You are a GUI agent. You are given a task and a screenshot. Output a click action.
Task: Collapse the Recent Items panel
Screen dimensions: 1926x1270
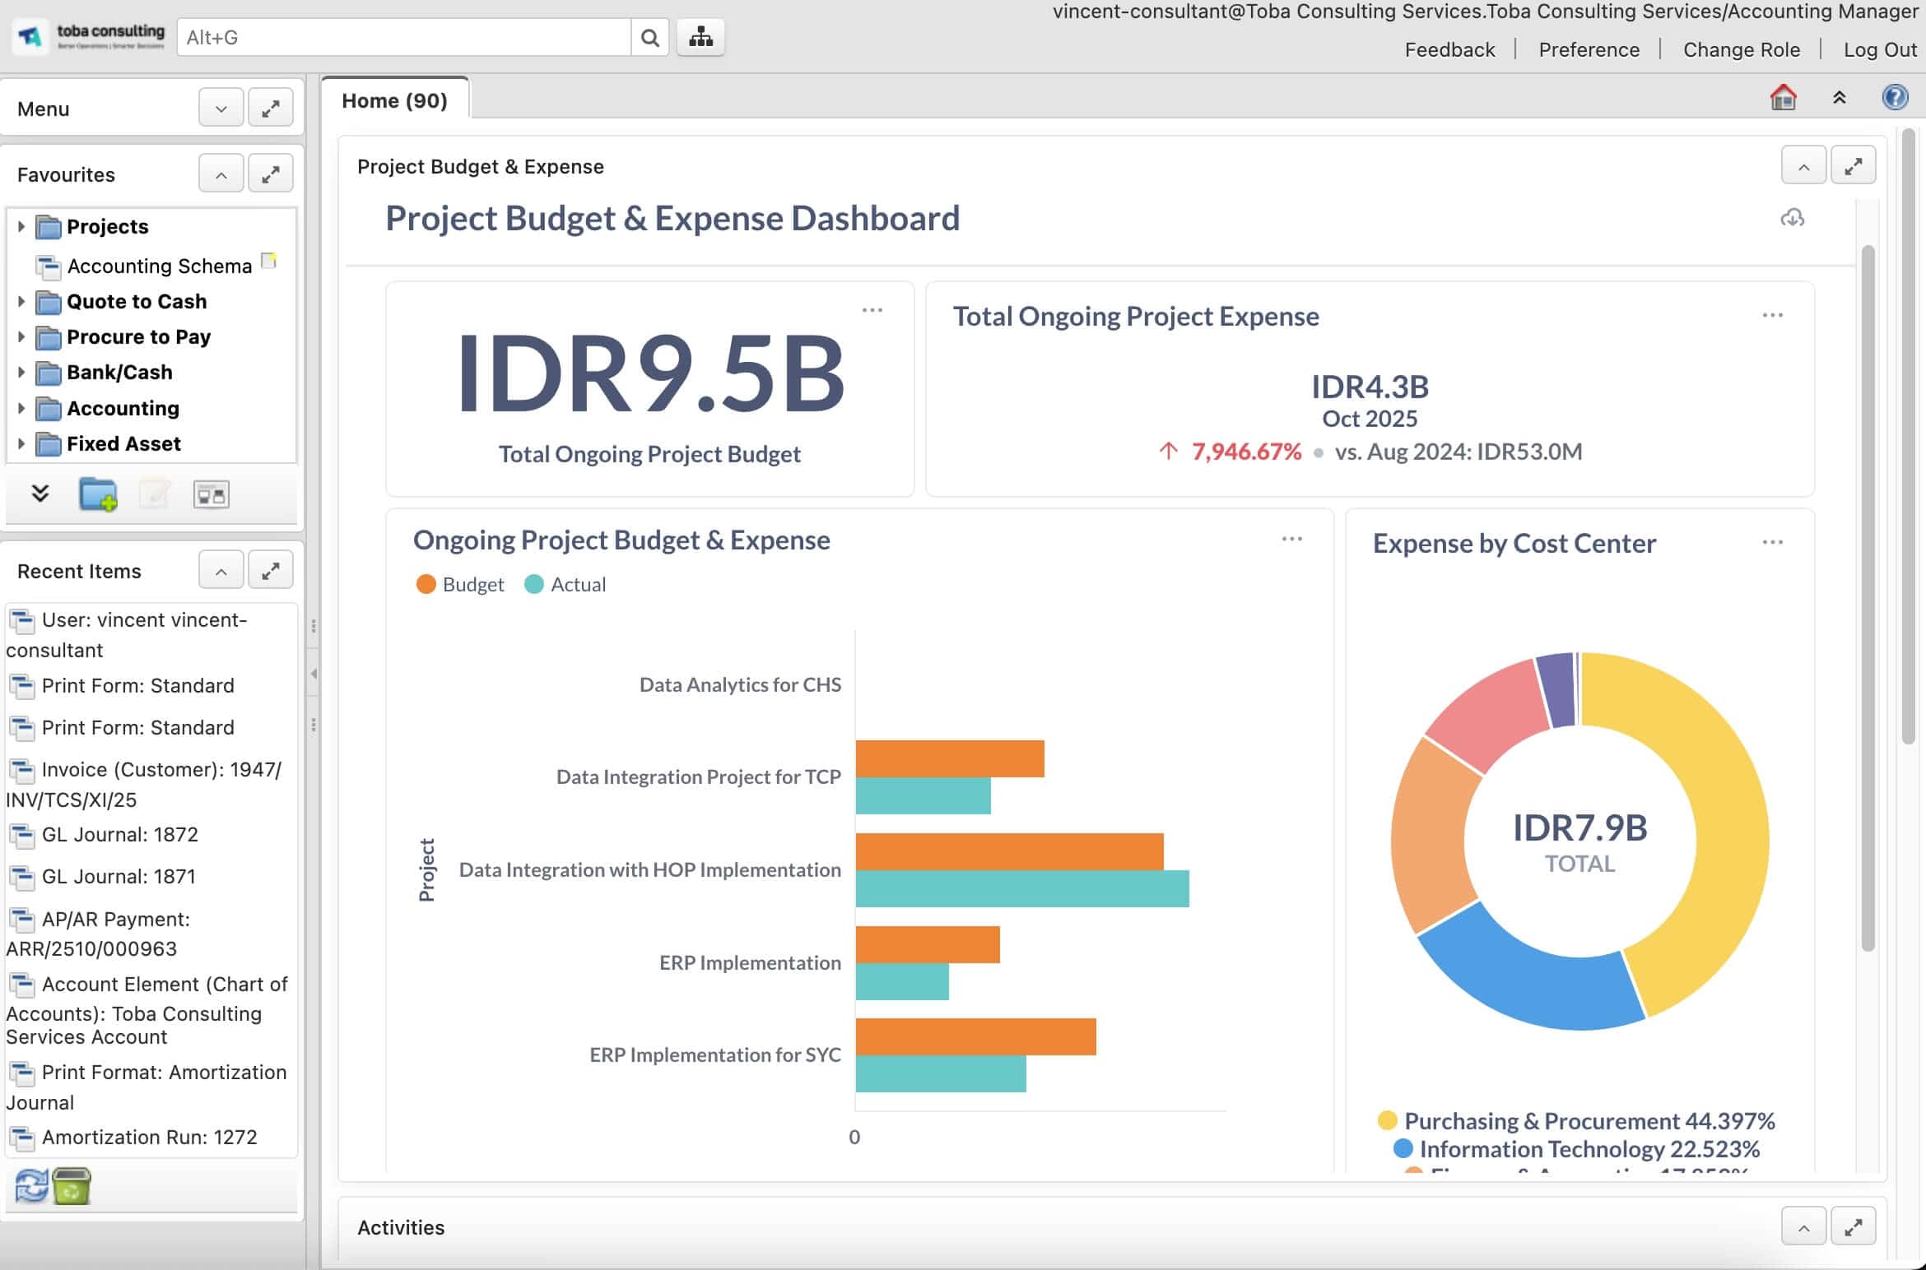coord(221,571)
